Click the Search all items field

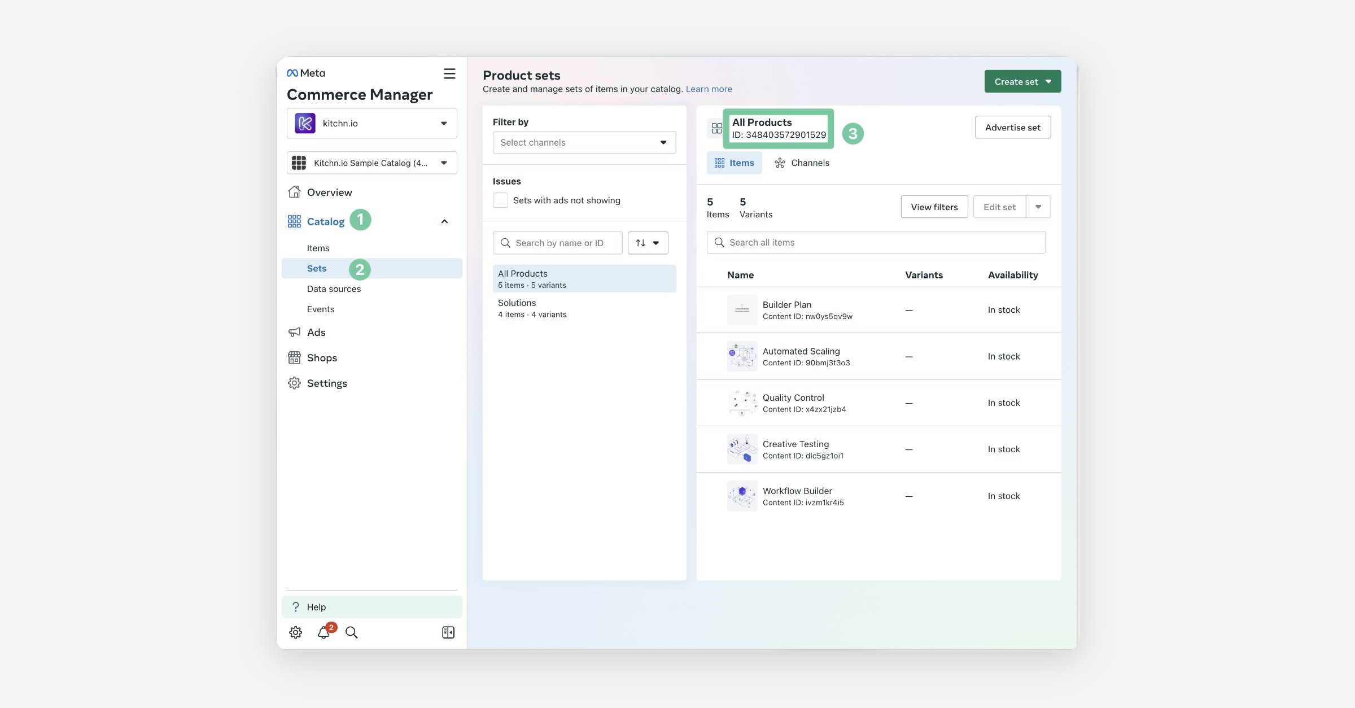876,242
